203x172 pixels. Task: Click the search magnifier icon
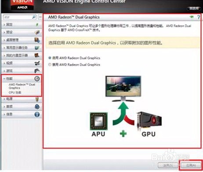point(34,17)
